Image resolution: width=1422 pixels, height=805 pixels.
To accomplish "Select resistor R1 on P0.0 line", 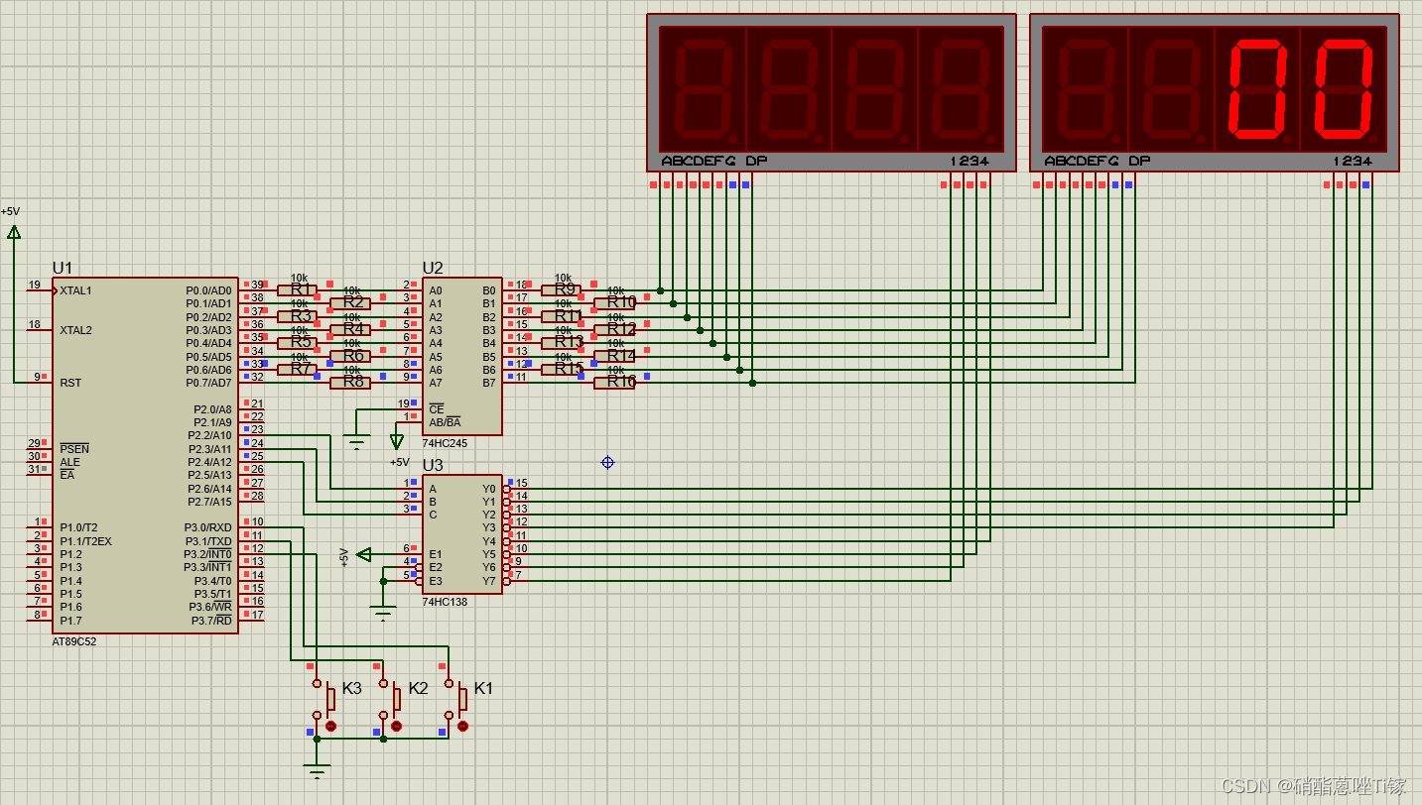I will click(298, 289).
